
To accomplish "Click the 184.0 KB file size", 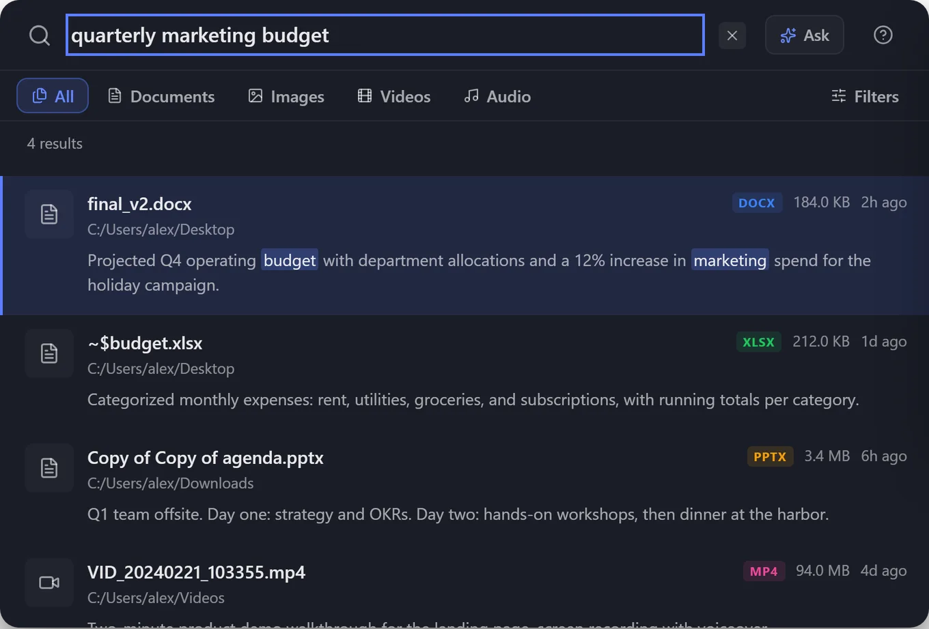I will (821, 203).
